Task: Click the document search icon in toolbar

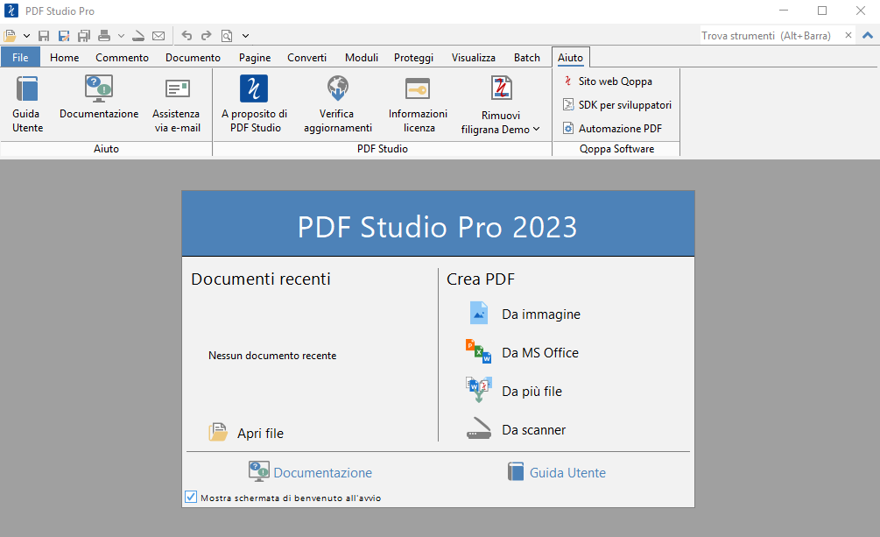Action: coord(227,36)
